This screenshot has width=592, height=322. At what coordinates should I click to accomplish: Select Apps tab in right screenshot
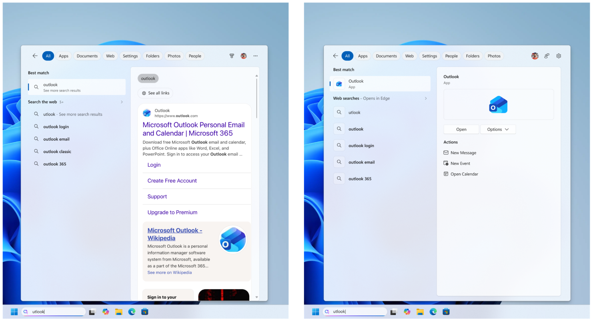tap(363, 56)
